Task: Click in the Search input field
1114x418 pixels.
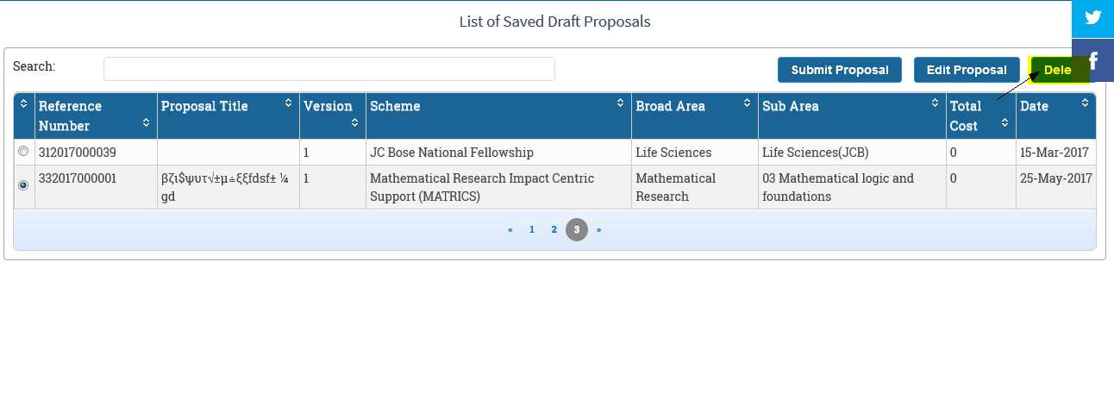Action: point(329,69)
